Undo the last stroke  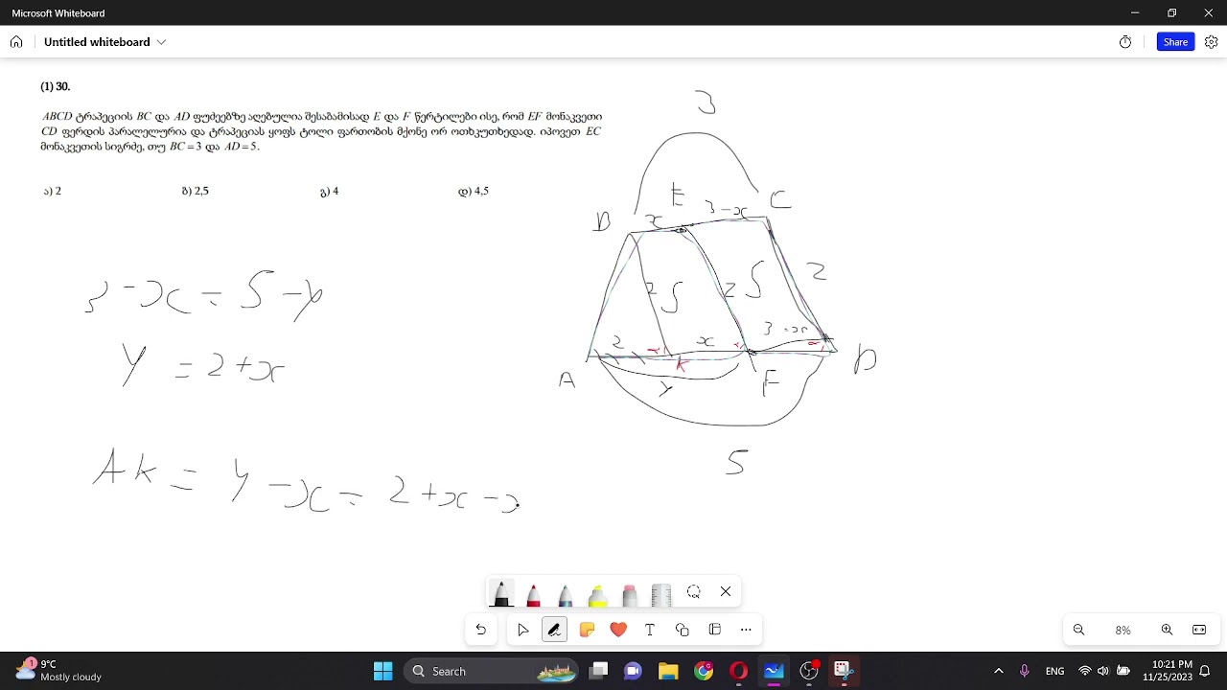tap(481, 630)
